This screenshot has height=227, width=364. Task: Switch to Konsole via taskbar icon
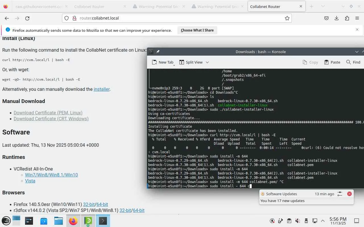[103, 221]
